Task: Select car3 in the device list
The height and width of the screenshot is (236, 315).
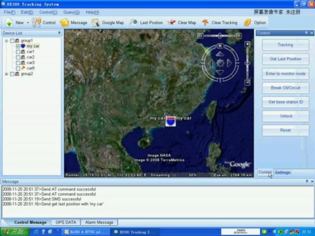Action: point(31,63)
